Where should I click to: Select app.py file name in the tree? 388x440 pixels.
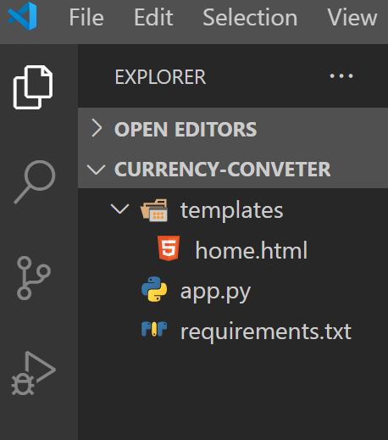click(215, 292)
